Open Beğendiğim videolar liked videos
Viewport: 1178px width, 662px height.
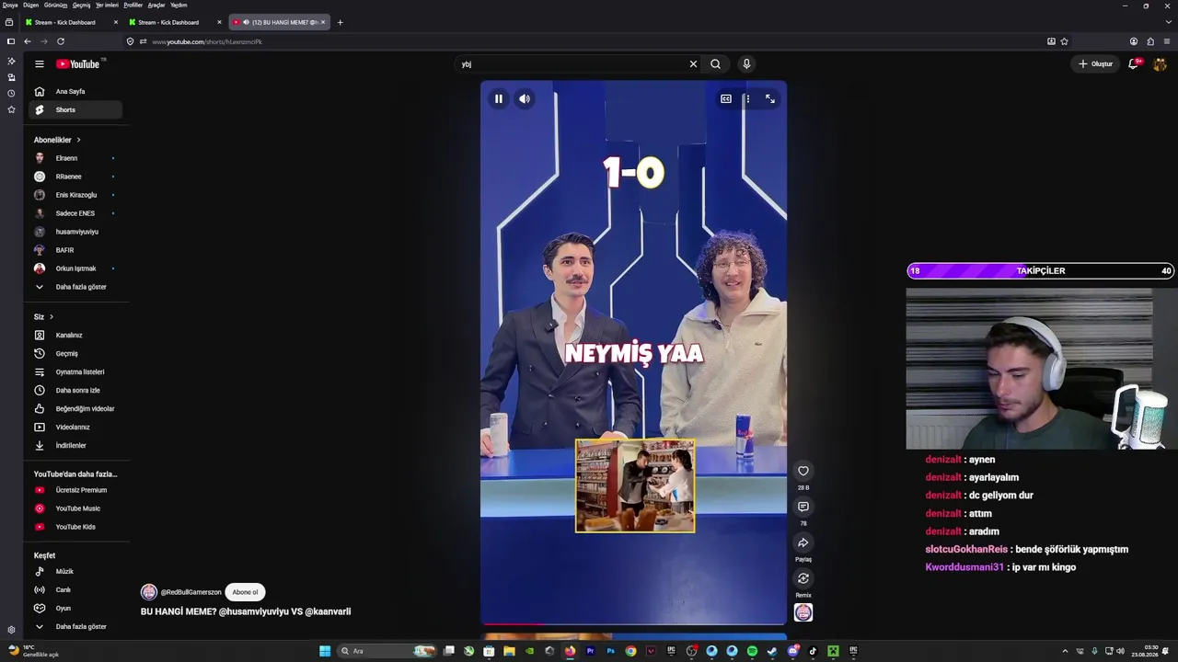[74, 408]
